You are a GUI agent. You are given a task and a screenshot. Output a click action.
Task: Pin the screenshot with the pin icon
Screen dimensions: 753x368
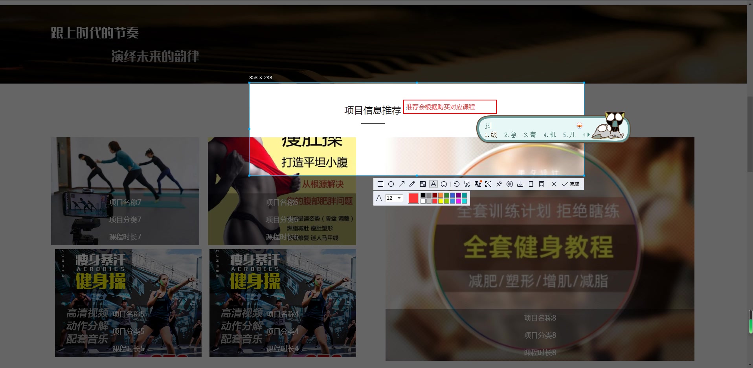point(500,184)
